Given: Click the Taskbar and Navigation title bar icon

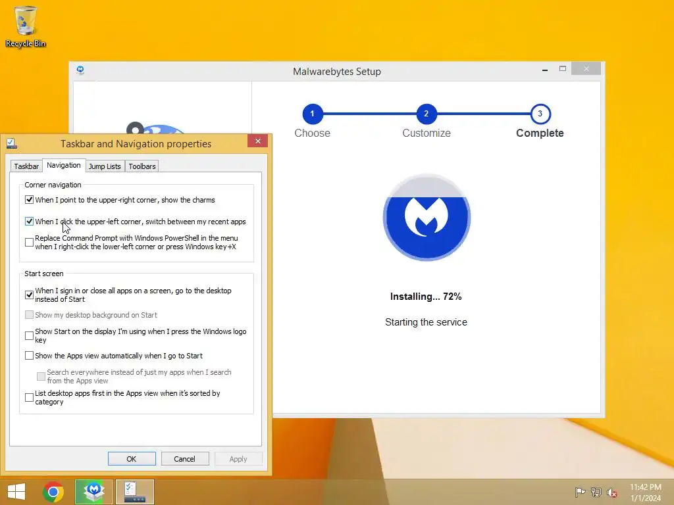Looking at the screenshot, I should [12, 143].
